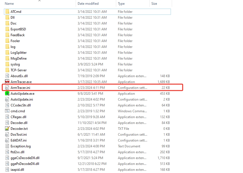The image size is (243, 173).
Task: Select the Exception.log document icon
Action: coord(7,146)
